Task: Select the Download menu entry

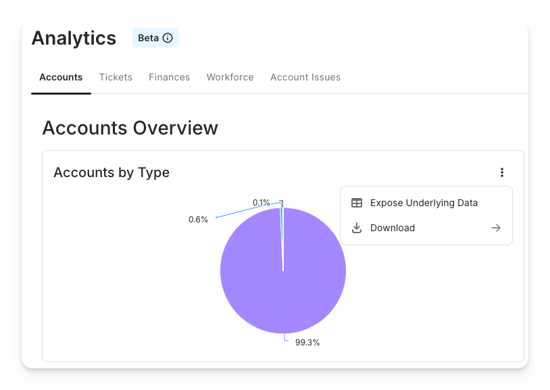Action: (x=393, y=228)
